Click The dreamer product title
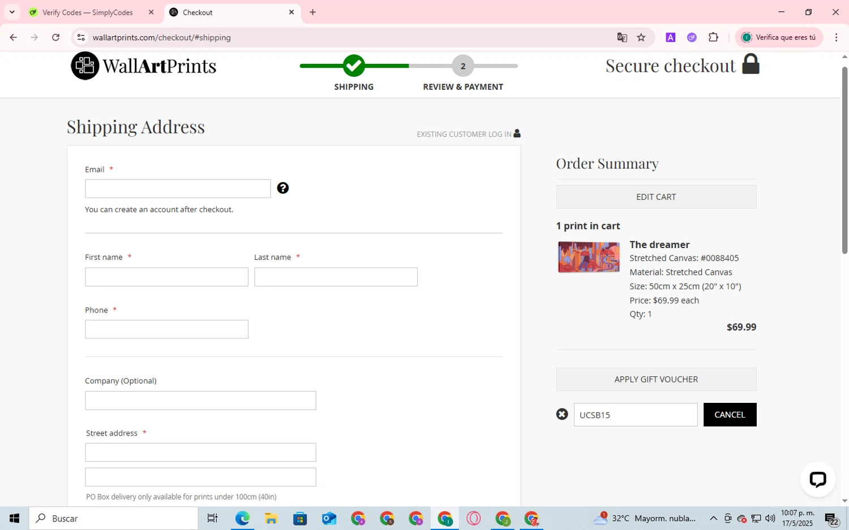 (659, 245)
